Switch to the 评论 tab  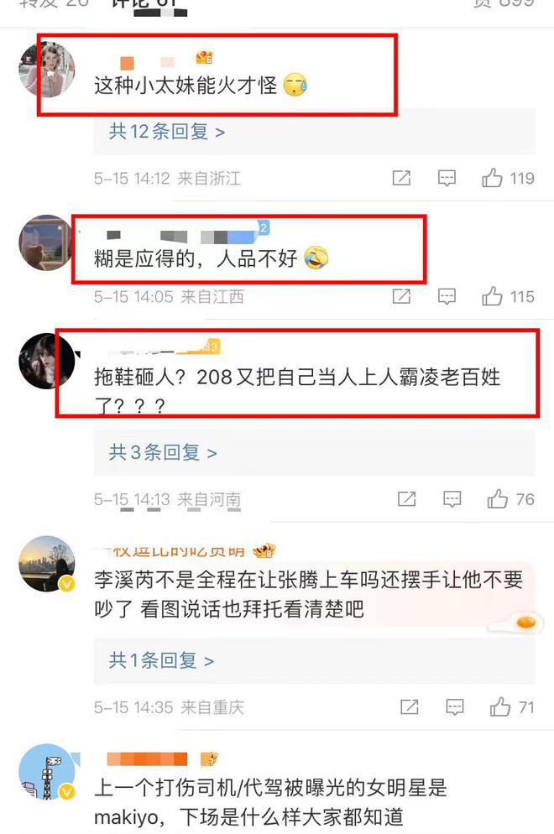(144, 4)
